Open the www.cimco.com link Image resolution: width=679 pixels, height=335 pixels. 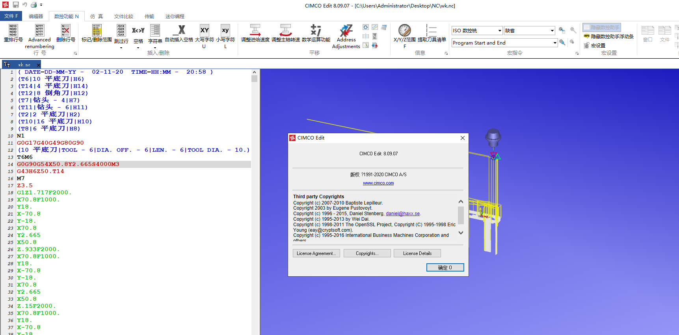378,183
